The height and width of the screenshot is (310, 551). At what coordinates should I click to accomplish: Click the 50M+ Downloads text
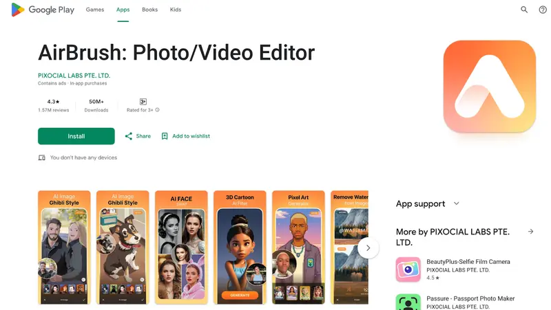[x=96, y=106]
